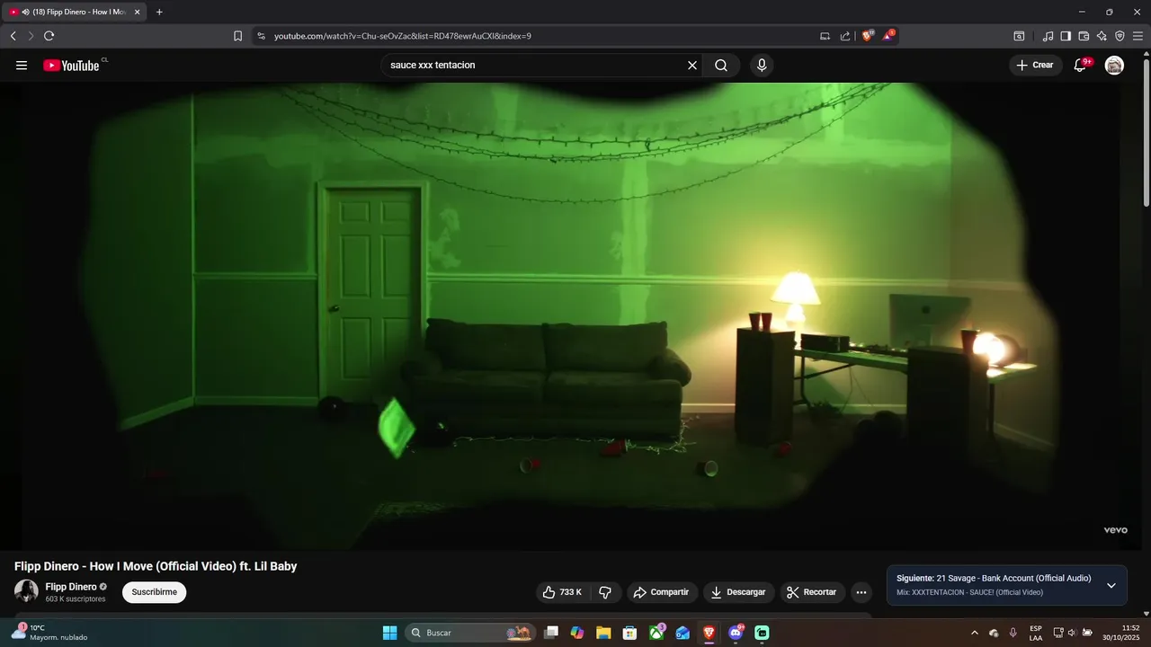Open Xbox app on taskbar
The height and width of the screenshot is (647, 1151).
(x=657, y=633)
